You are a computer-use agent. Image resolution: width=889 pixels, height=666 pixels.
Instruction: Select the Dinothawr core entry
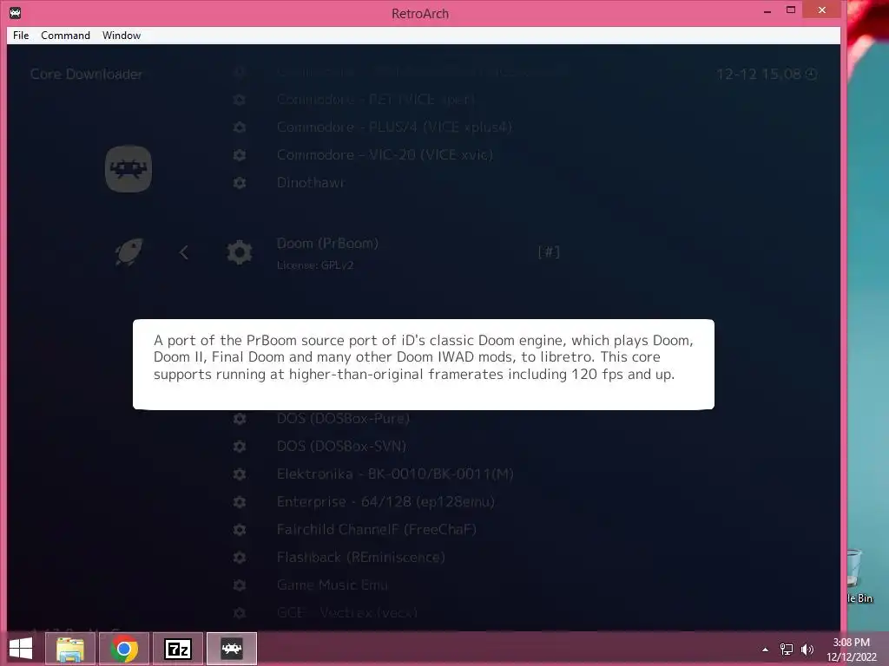click(310, 183)
